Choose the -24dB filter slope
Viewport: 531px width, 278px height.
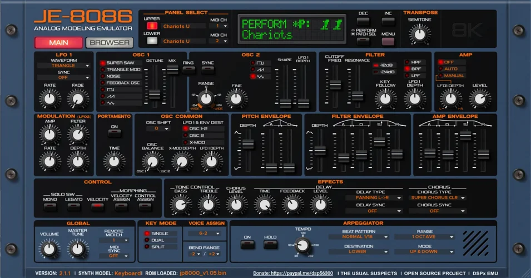pos(384,72)
